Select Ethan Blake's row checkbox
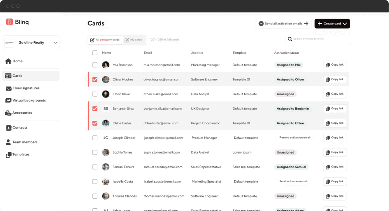Viewport: 389px width, 211px height. click(95, 94)
